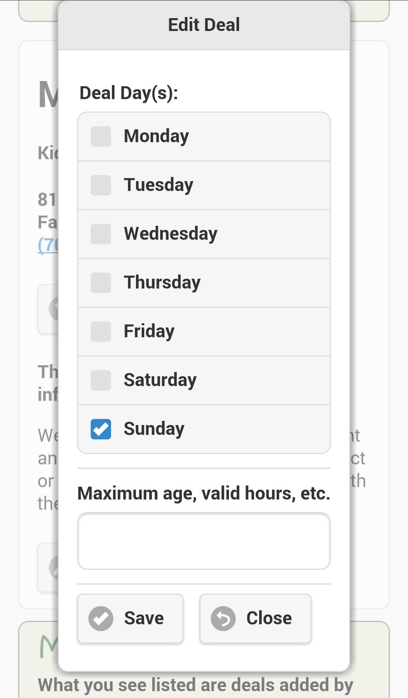408x698 pixels.
Task: Click the 'What you see listed' text
Action: (196, 685)
